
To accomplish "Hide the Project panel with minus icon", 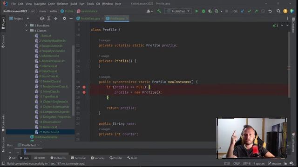I will tap(71, 19).
